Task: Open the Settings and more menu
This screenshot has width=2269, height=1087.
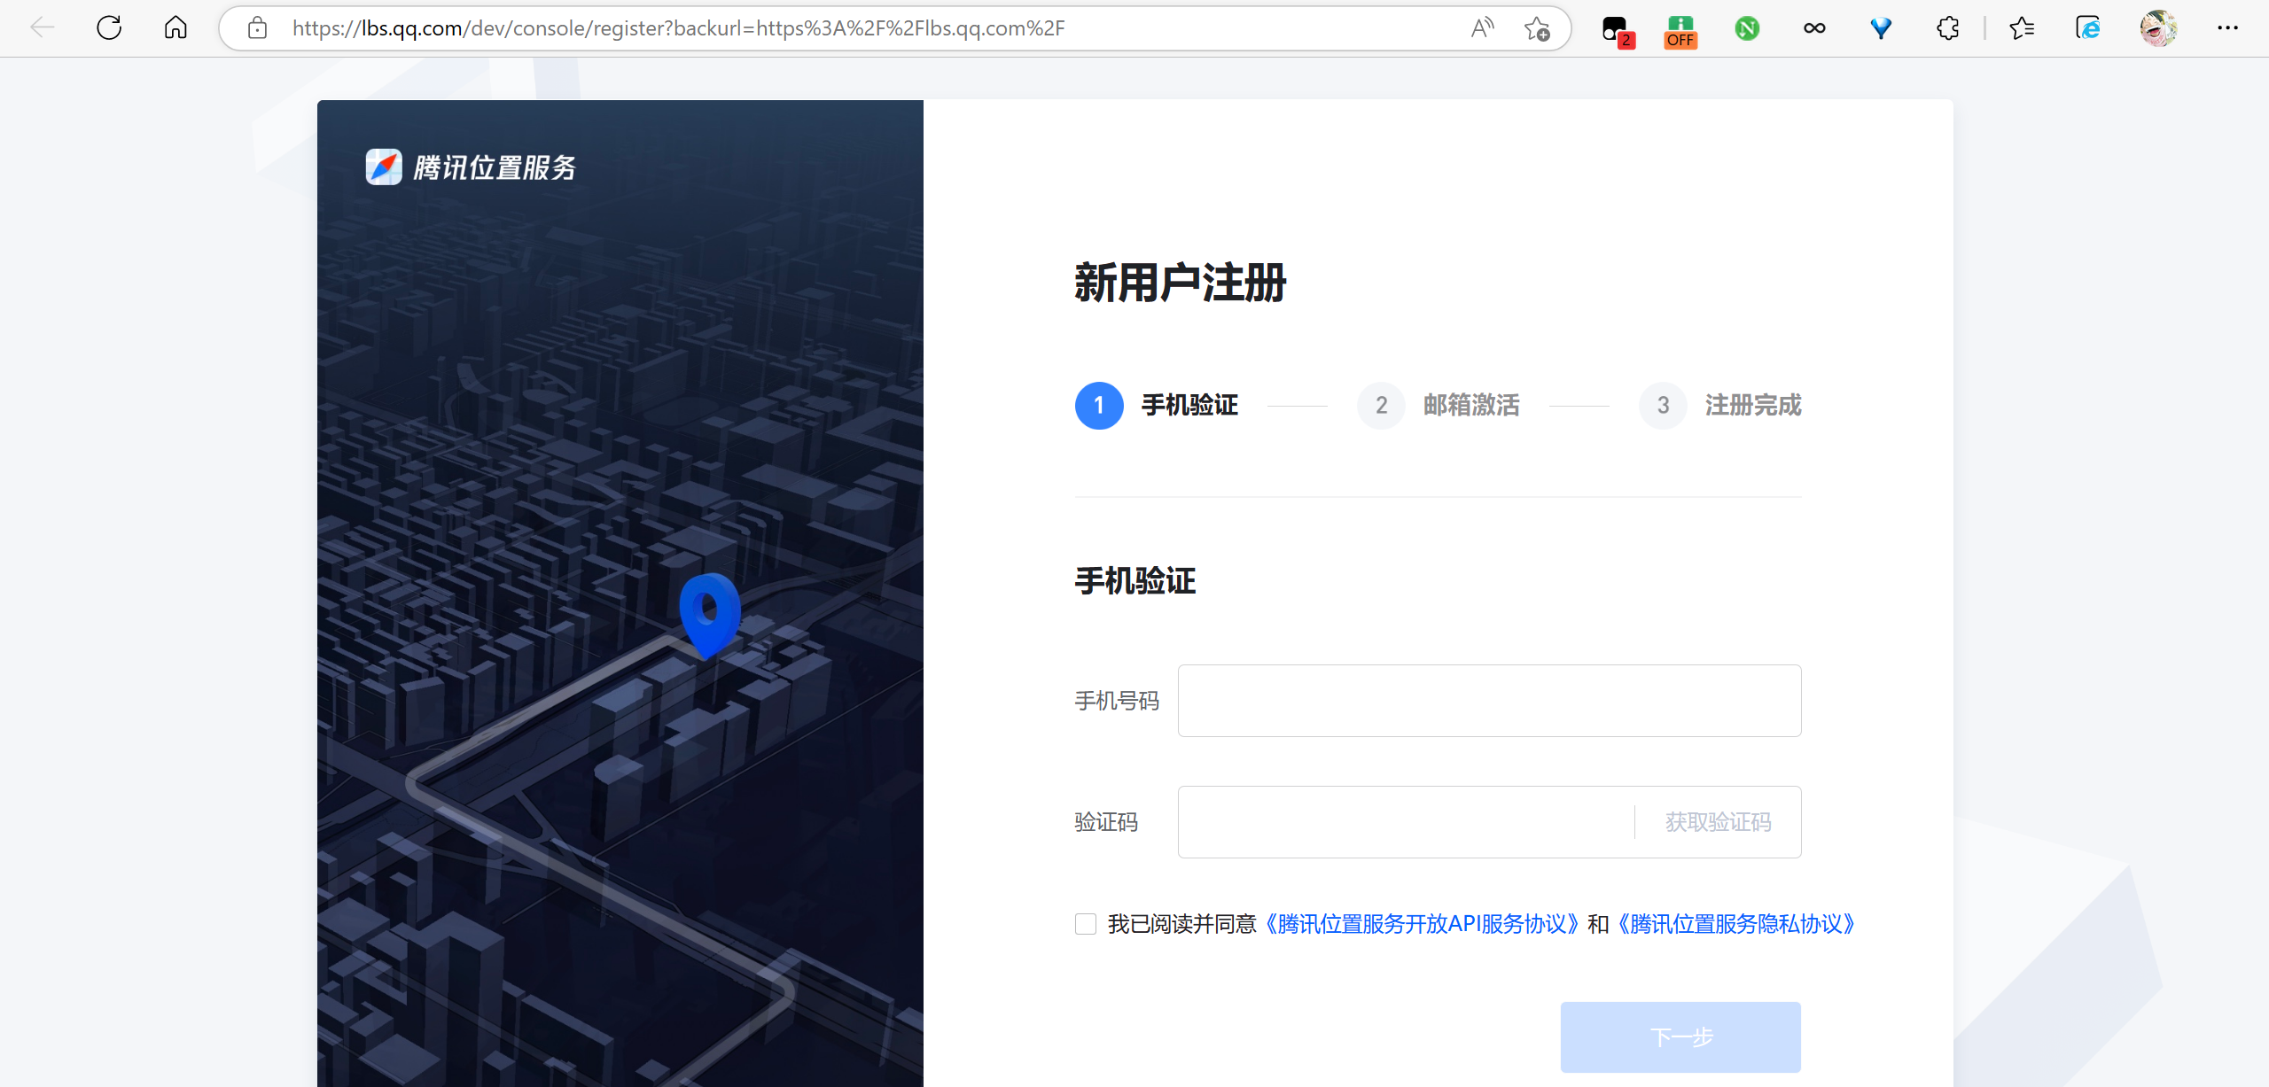Action: pyautogui.click(x=2228, y=27)
